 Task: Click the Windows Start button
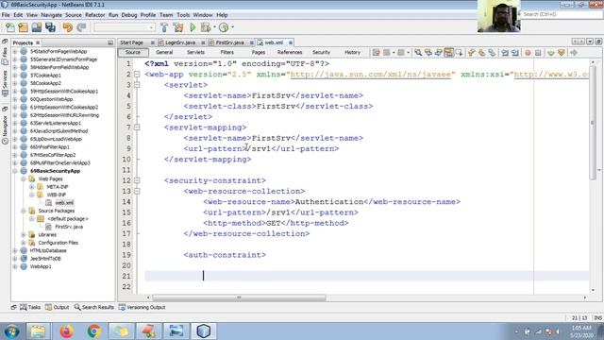click(x=11, y=331)
